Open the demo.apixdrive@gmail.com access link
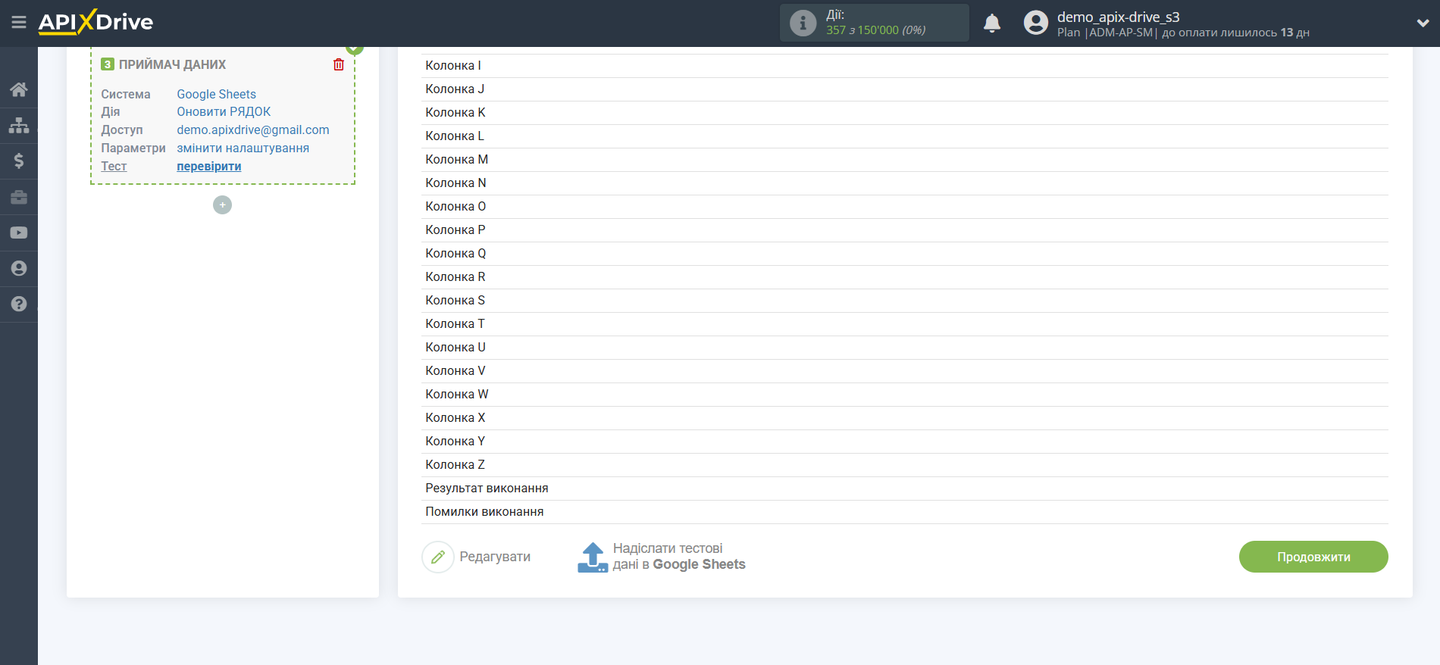Viewport: 1440px width, 665px height. point(253,130)
